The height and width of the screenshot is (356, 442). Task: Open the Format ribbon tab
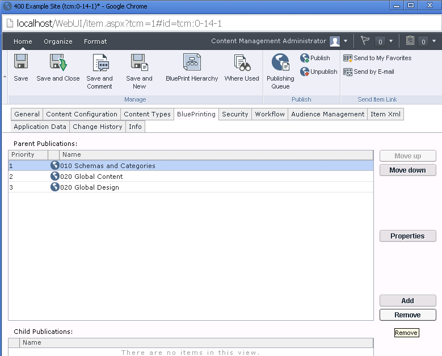click(x=95, y=41)
